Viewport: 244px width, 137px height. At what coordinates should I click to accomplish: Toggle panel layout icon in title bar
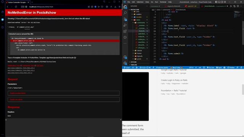219,2
